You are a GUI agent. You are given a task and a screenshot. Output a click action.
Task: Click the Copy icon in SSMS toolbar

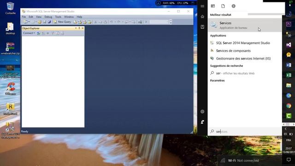100,22
